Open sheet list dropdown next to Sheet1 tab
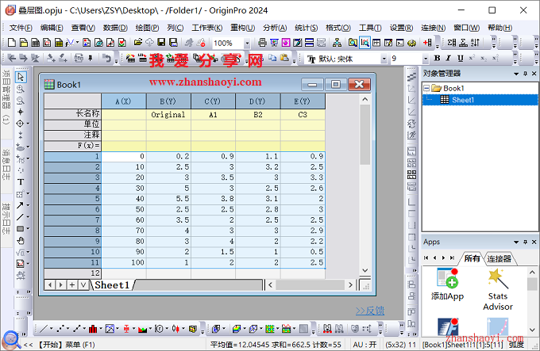 point(83,284)
